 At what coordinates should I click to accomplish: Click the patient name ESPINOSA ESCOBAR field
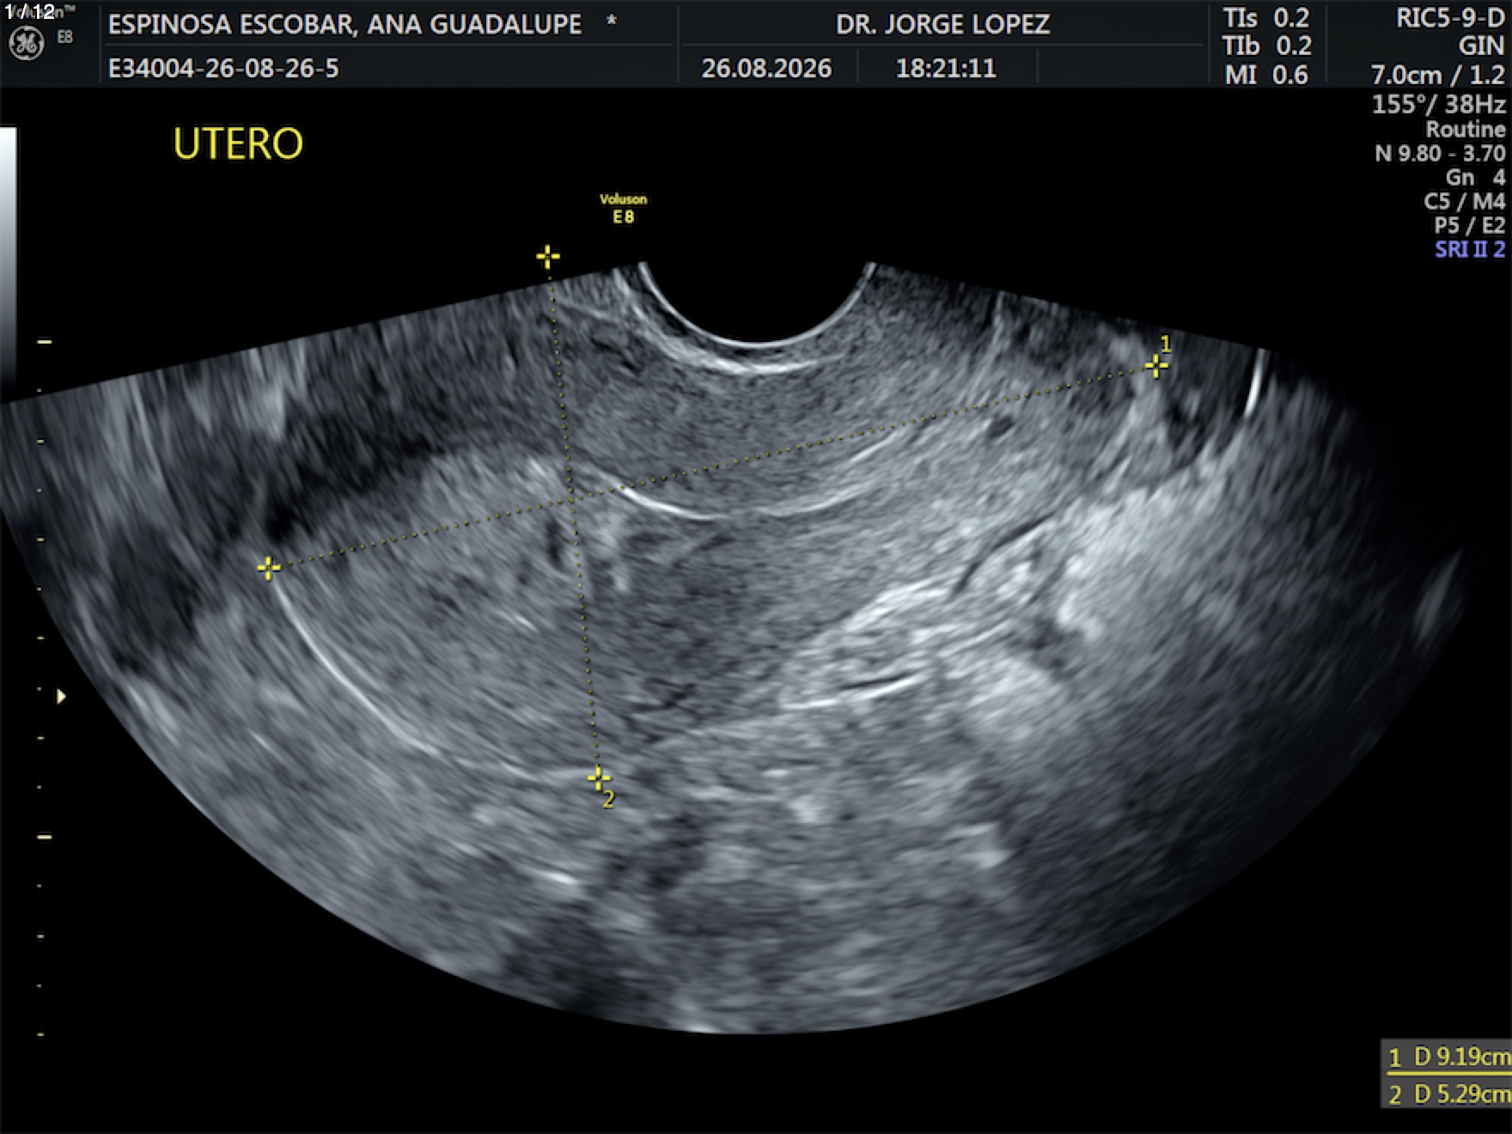(345, 24)
